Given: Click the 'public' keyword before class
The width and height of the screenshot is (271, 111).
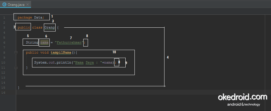Looking at the screenshot, I should click(x=24, y=27).
